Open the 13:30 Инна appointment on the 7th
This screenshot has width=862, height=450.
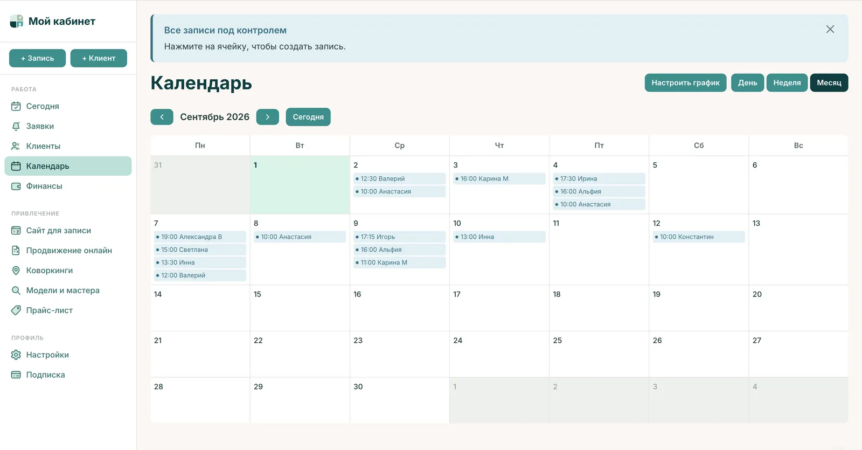(x=200, y=262)
